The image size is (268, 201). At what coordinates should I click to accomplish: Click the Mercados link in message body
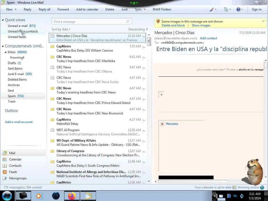coord(172,124)
